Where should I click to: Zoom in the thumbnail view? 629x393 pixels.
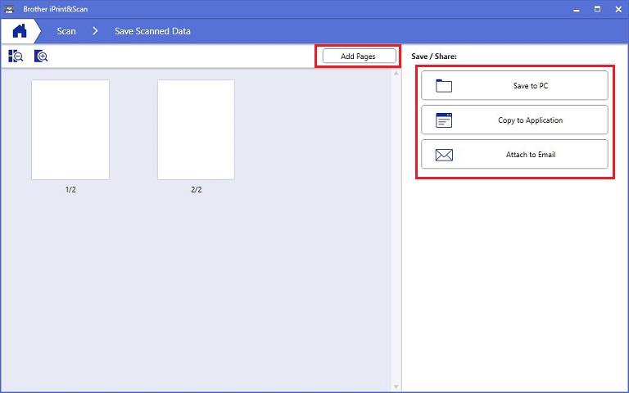[x=41, y=56]
